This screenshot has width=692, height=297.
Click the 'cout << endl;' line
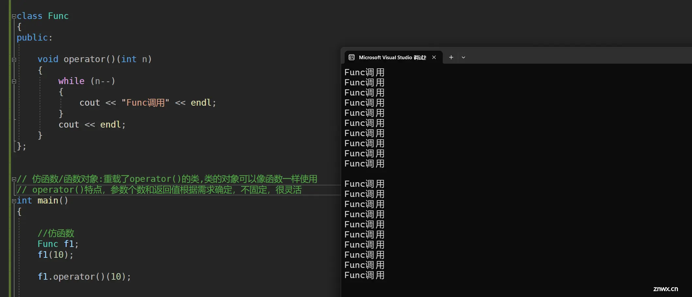pos(92,125)
